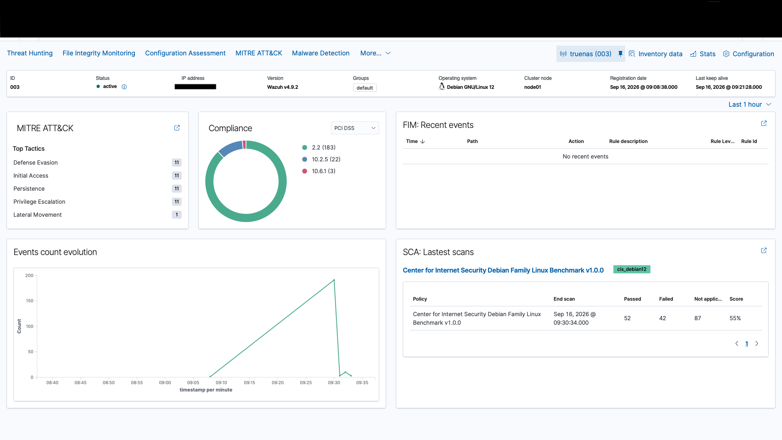The height and width of the screenshot is (440, 782).
Task: Click the Inventory data magnifier icon
Action: 632,54
